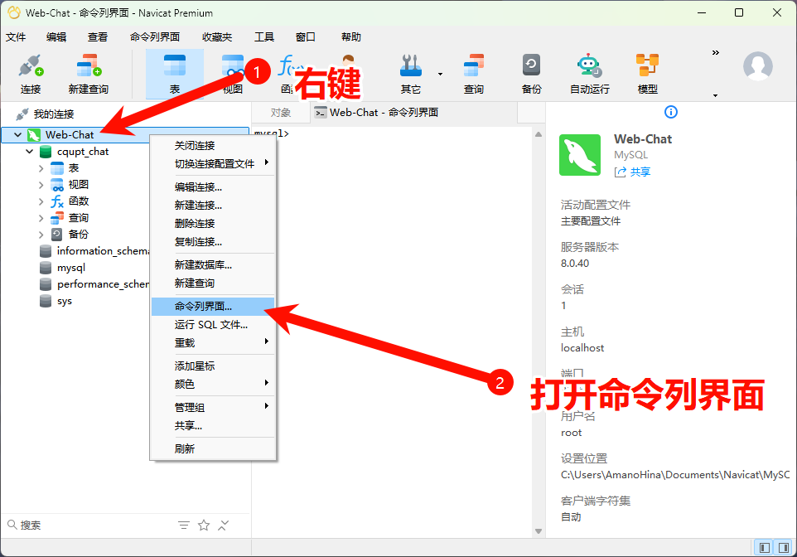Click the toolbar overflow double-chevron
This screenshot has width=797, height=557.
pyautogui.click(x=716, y=53)
